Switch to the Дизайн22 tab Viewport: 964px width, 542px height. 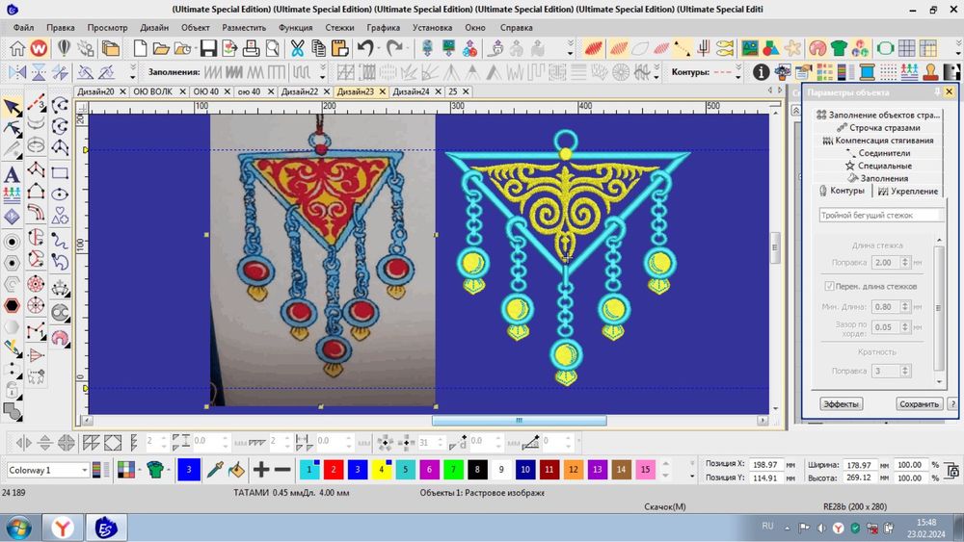299,91
